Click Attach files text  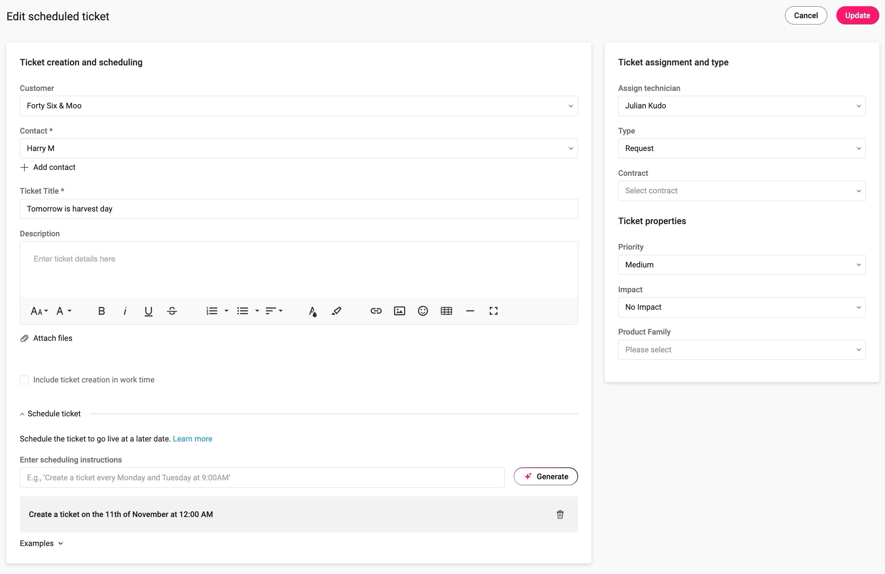click(53, 338)
